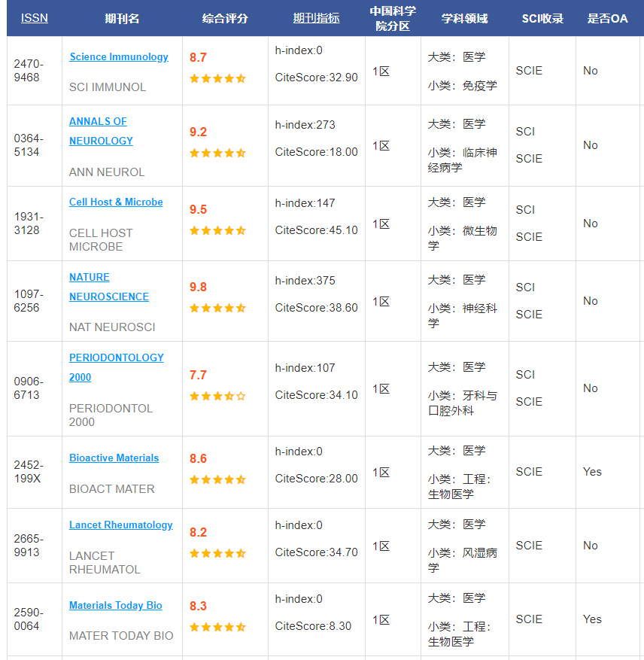This screenshot has height=660, width=644.
Task: Click the abbreviation BIOACT MATER
Action: pyautogui.click(x=112, y=488)
